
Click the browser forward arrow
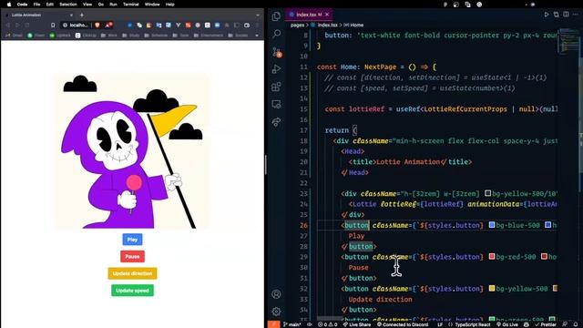[x=17, y=26]
